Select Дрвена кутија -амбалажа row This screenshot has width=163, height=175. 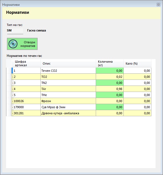point(81,113)
